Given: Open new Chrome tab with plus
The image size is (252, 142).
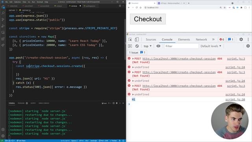Looking at the screenshot, I should (189, 3).
